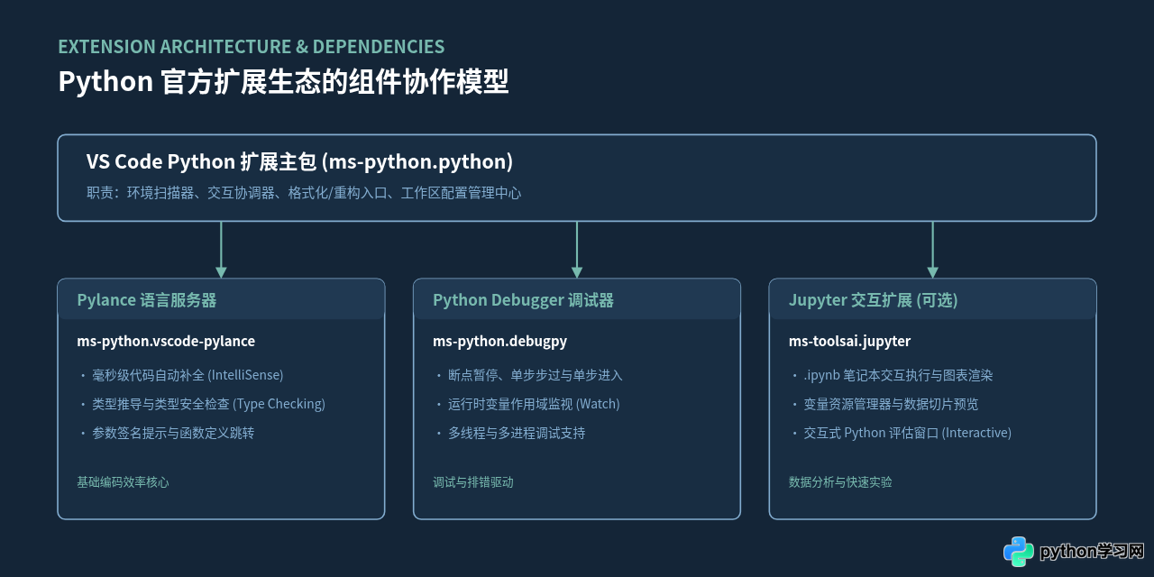Select the 'ms-toolsai.jupyter' identifier
The width and height of the screenshot is (1154, 577).
click(849, 342)
